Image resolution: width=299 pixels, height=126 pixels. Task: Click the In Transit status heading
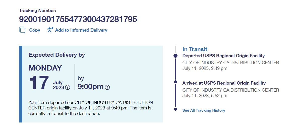pos(195,49)
